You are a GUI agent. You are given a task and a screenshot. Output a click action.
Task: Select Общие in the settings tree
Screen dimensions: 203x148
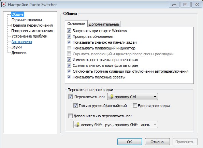(17, 14)
